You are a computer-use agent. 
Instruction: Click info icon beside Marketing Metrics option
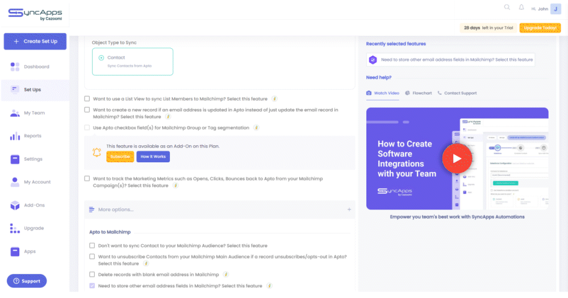click(176, 186)
